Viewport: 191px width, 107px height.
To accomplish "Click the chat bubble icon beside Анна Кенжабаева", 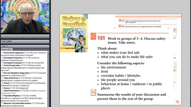I will click(2, 90).
